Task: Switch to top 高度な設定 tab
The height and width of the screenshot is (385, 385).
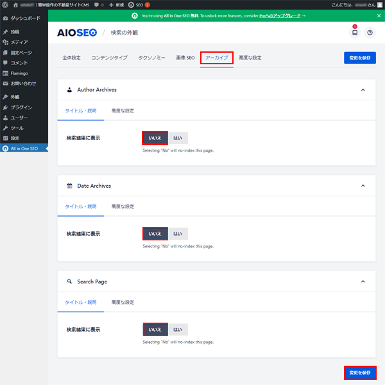Action: point(250,58)
